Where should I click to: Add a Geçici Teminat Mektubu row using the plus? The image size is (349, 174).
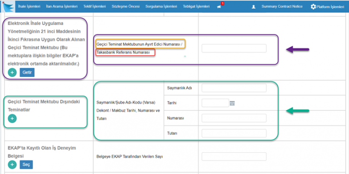(x=12, y=72)
